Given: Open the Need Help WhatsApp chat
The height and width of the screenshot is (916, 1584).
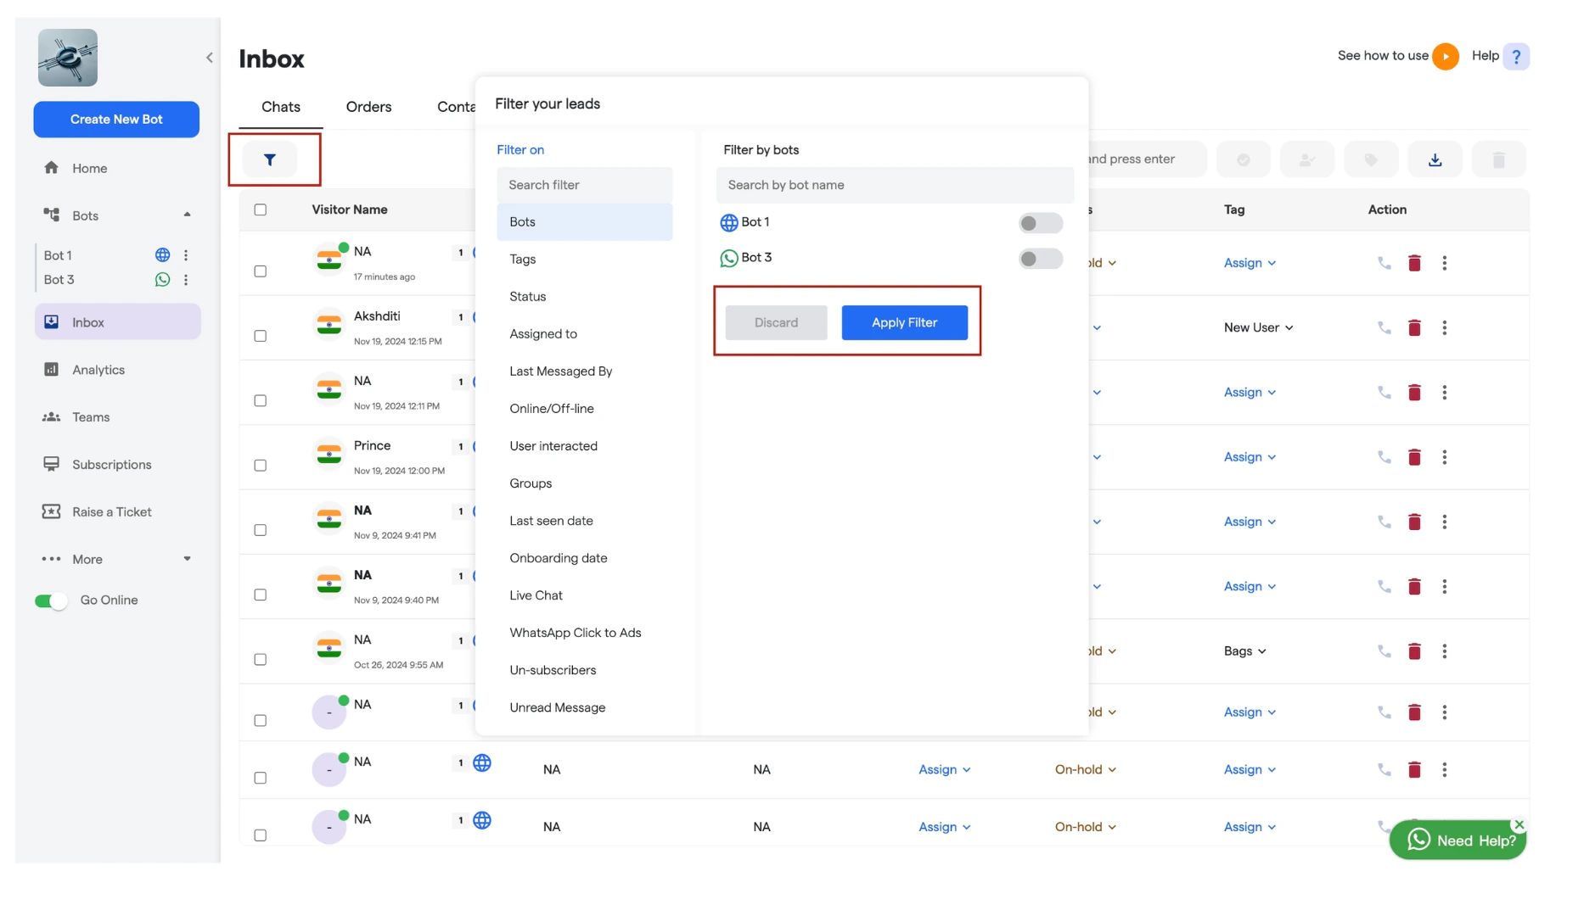Looking at the screenshot, I should (1457, 841).
